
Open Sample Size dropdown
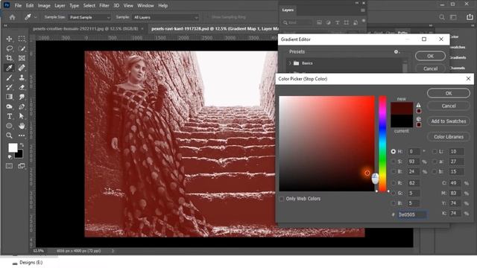[x=89, y=17]
